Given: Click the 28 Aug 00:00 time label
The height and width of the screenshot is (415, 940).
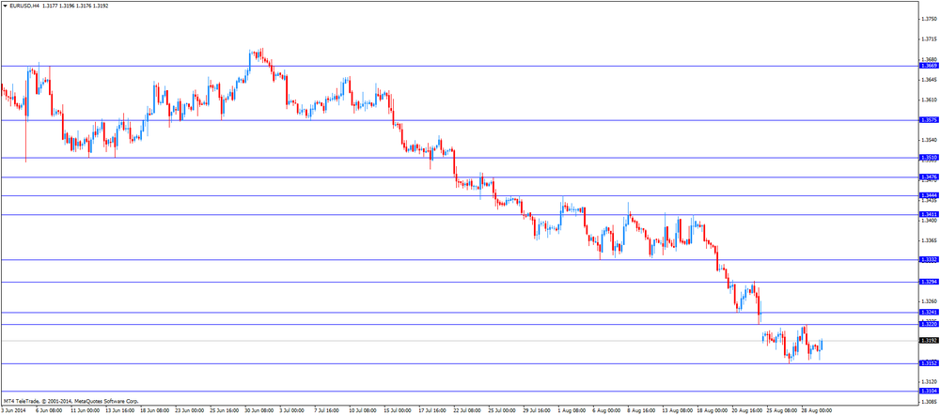Looking at the screenshot, I should coord(818,411).
